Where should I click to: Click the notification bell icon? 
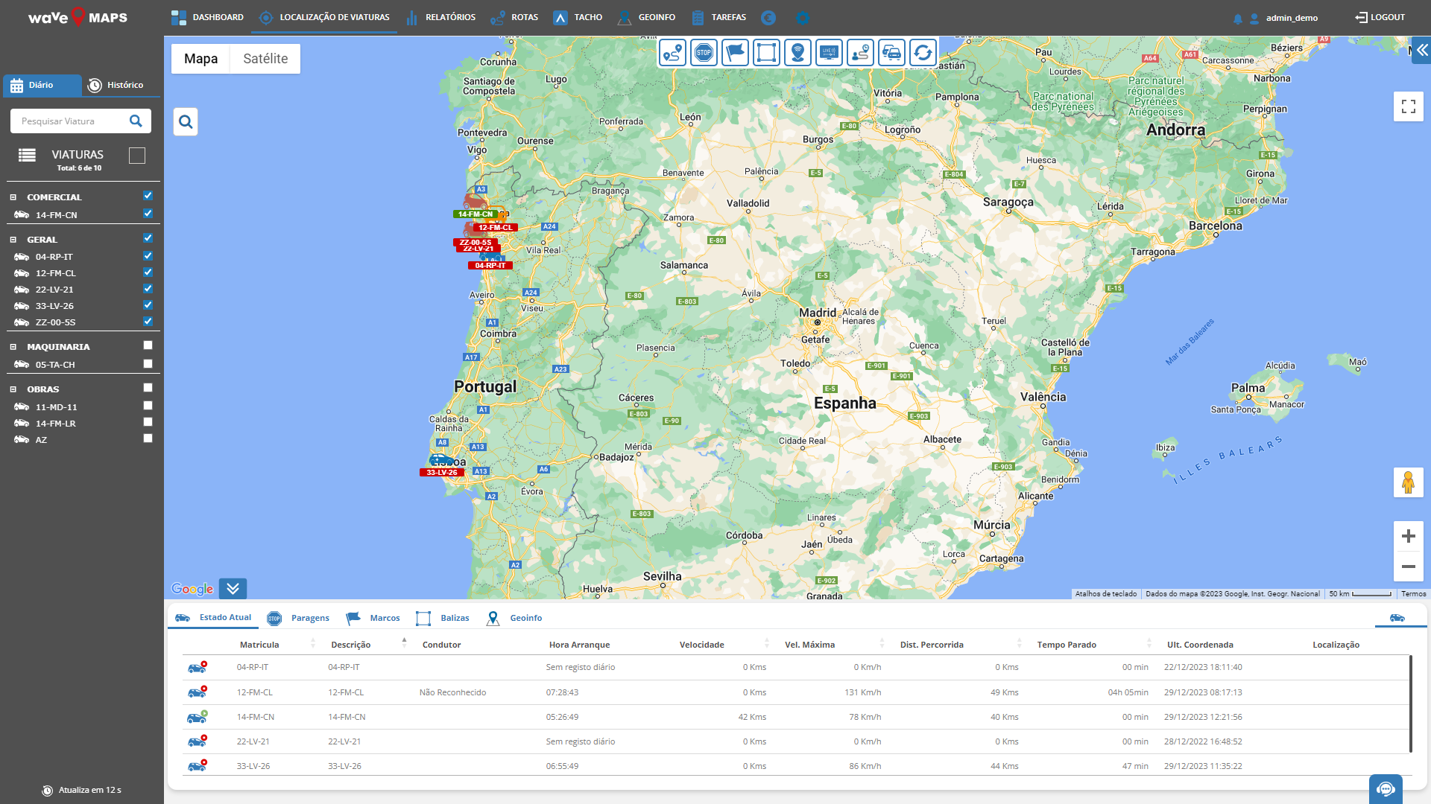(x=1237, y=19)
